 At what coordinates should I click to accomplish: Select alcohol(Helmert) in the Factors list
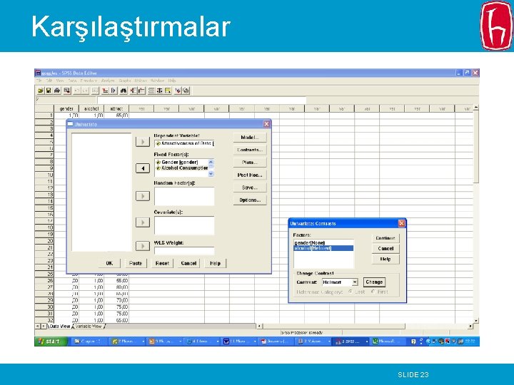coord(323,248)
